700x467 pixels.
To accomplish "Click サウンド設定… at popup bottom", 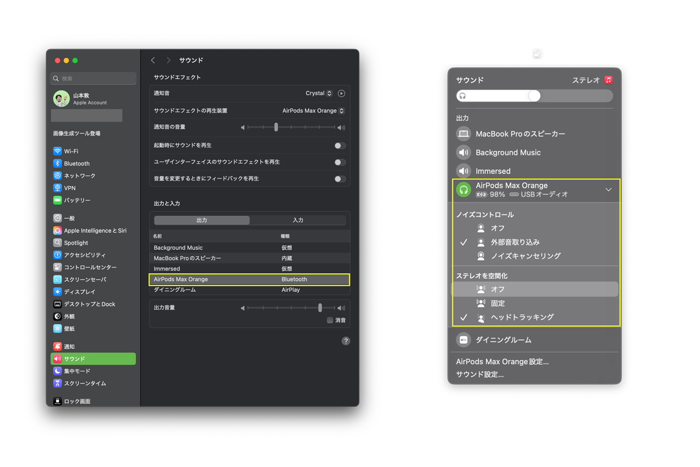I will pyautogui.click(x=480, y=375).
